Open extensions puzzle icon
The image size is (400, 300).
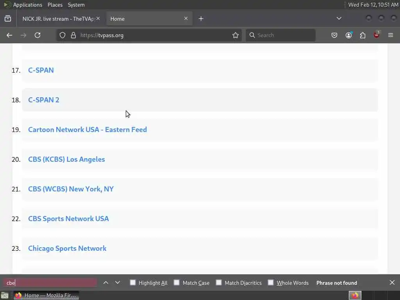tap(362, 35)
